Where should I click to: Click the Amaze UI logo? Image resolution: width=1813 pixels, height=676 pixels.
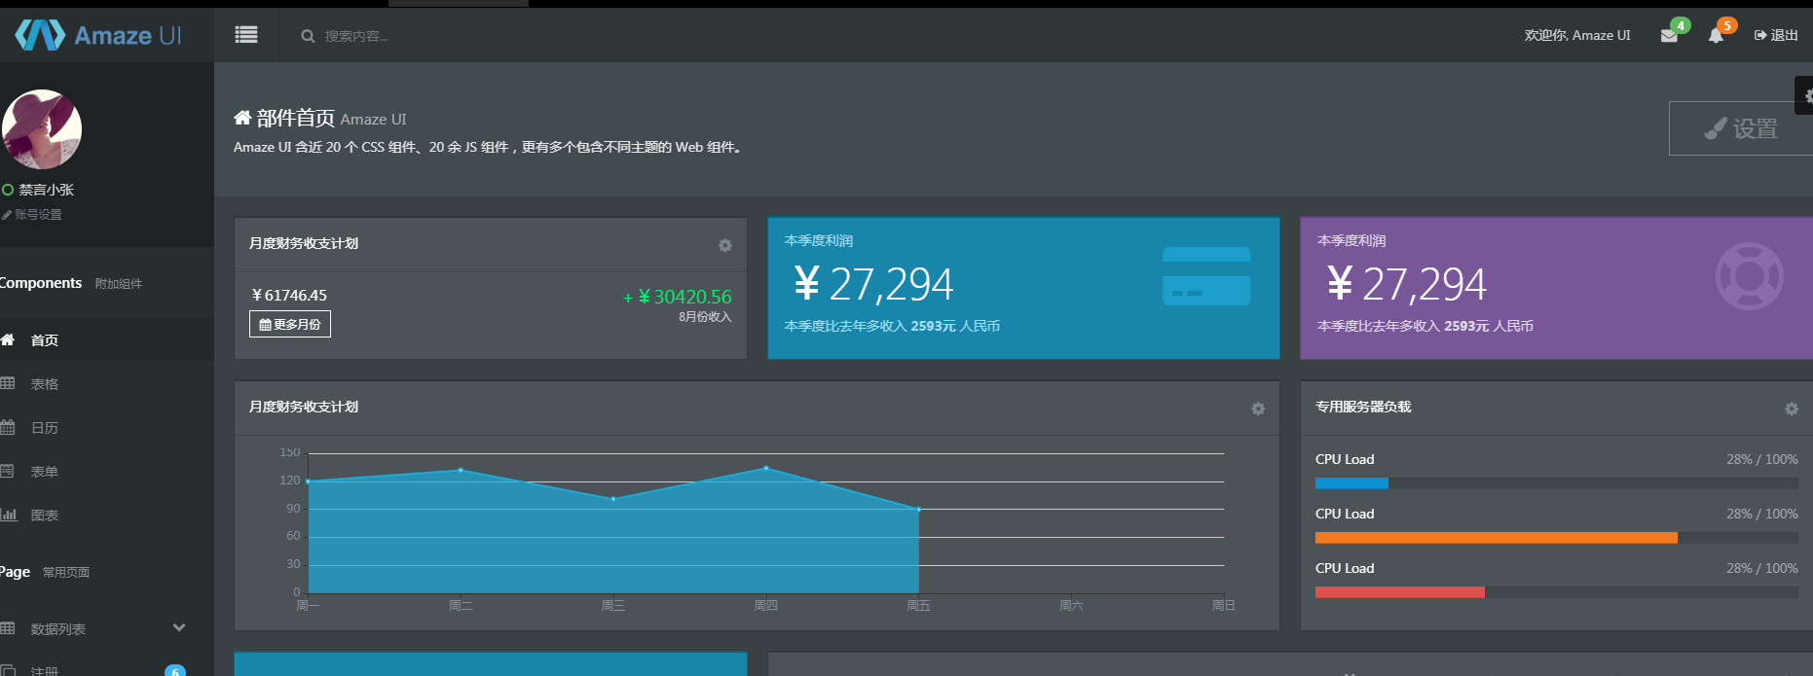tap(98, 35)
